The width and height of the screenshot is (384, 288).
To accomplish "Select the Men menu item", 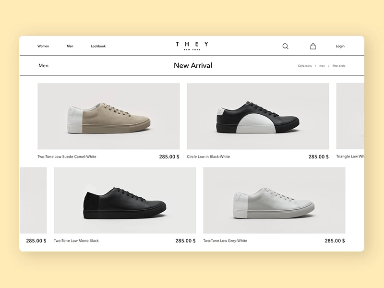I will [70, 46].
